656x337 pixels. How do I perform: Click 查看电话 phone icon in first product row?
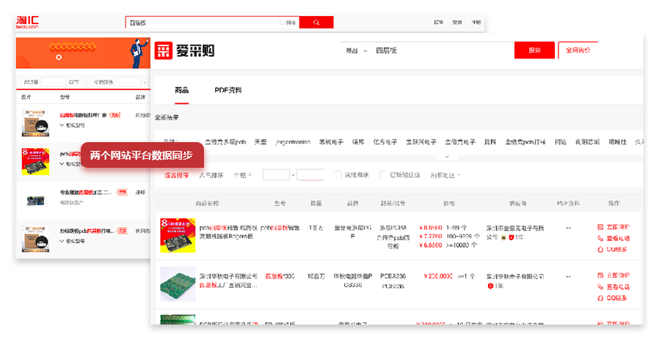pos(601,238)
